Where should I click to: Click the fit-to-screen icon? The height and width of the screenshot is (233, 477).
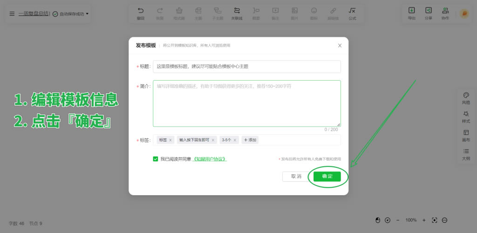[x=435, y=220]
